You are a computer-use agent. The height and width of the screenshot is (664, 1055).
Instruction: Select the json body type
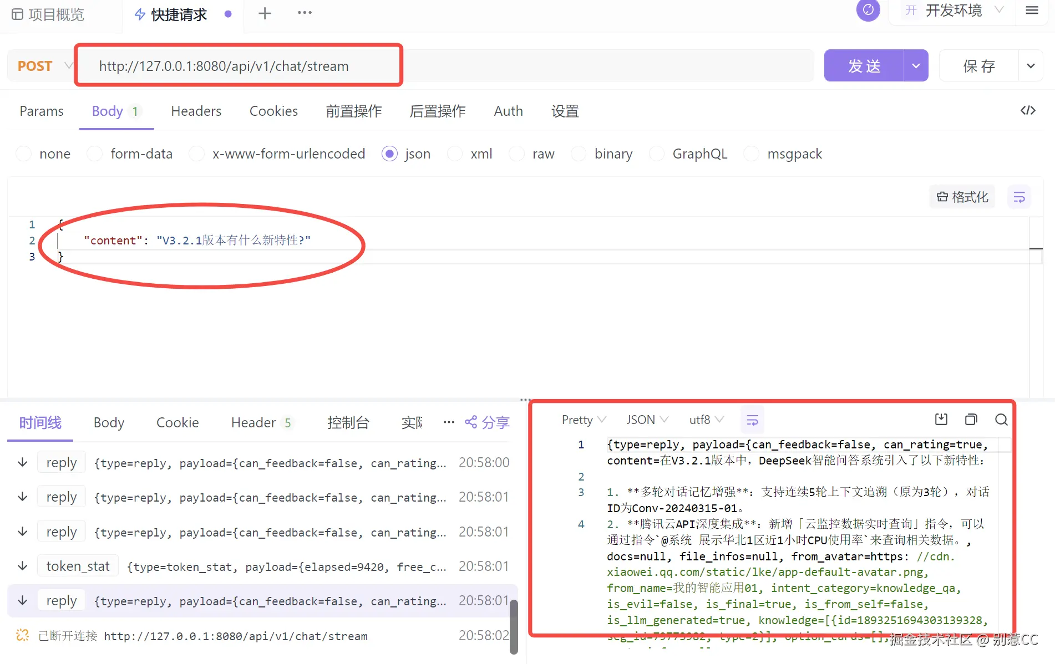[389, 154]
